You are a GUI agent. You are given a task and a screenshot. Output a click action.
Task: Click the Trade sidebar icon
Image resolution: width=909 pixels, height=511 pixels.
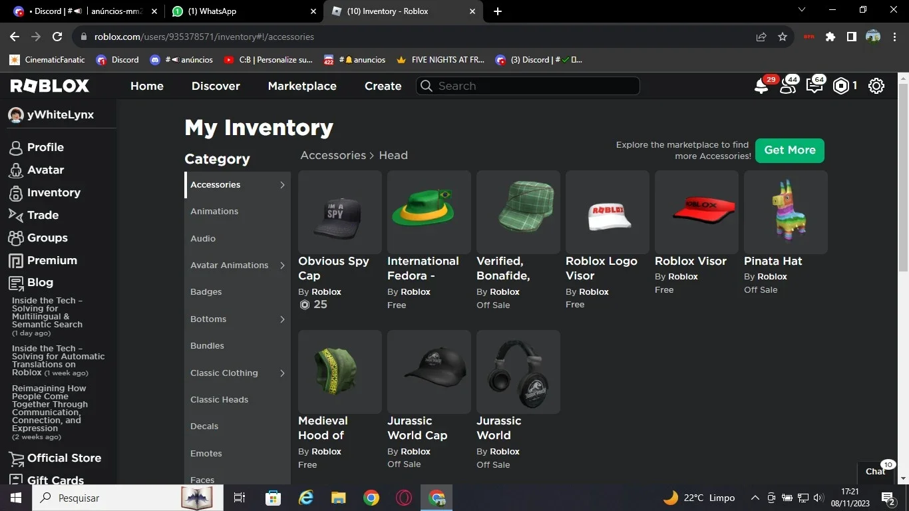[x=15, y=215]
